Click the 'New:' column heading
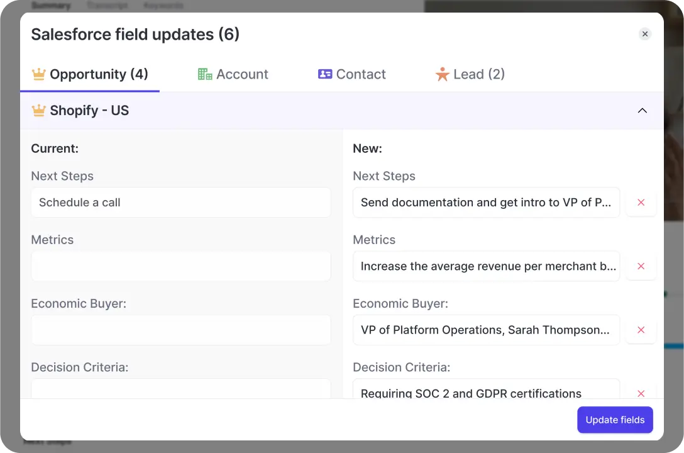Image resolution: width=684 pixels, height=453 pixels. [x=367, y=149]
